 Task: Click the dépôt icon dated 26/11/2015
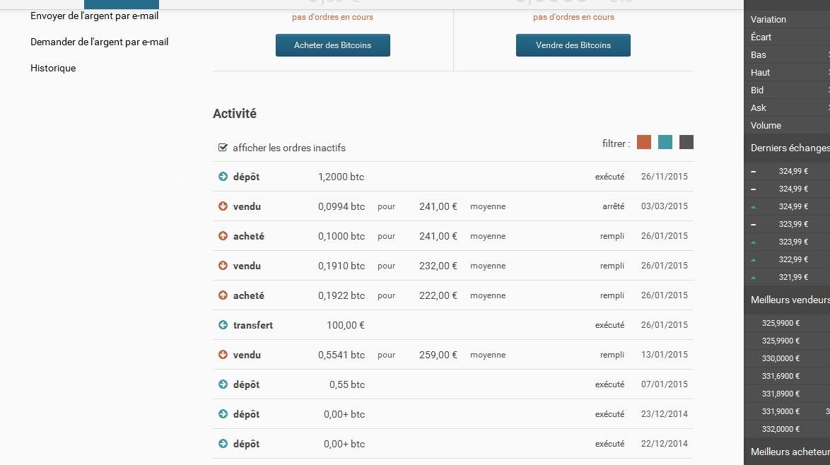[223, 177]
